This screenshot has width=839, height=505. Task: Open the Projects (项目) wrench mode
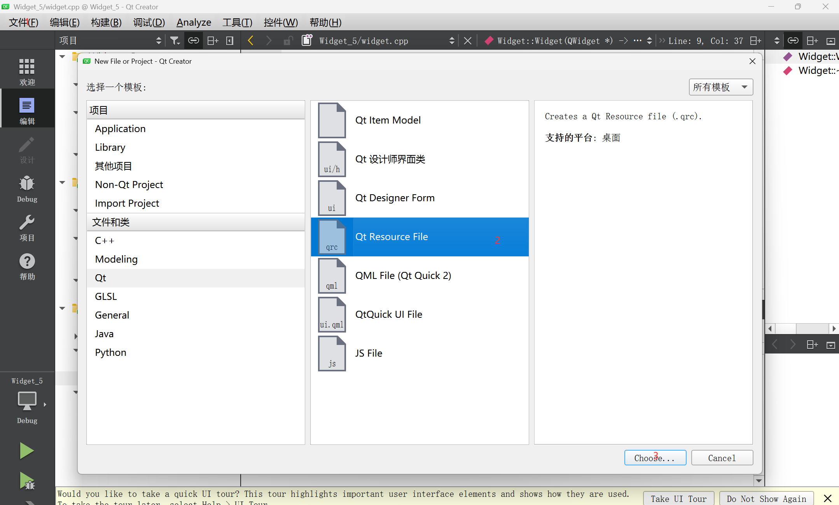coord(27,228)
